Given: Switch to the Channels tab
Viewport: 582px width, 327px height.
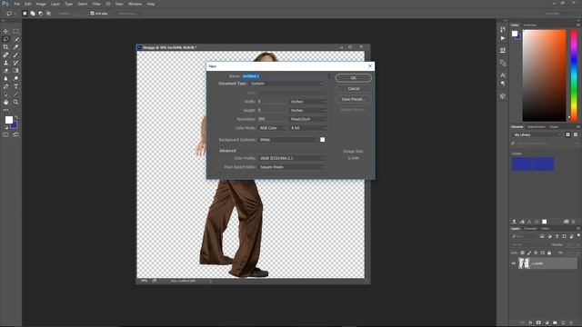Looking at the screenshot, I should [530, 229].
